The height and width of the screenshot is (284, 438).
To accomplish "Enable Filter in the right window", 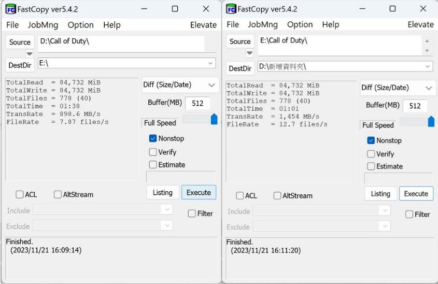I will coord(409,215).
